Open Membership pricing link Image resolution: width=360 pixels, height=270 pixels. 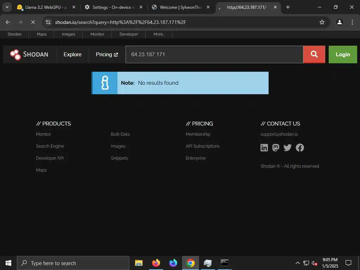tap(198, 134)
